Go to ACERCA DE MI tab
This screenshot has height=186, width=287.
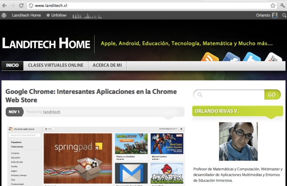point(107,66)
